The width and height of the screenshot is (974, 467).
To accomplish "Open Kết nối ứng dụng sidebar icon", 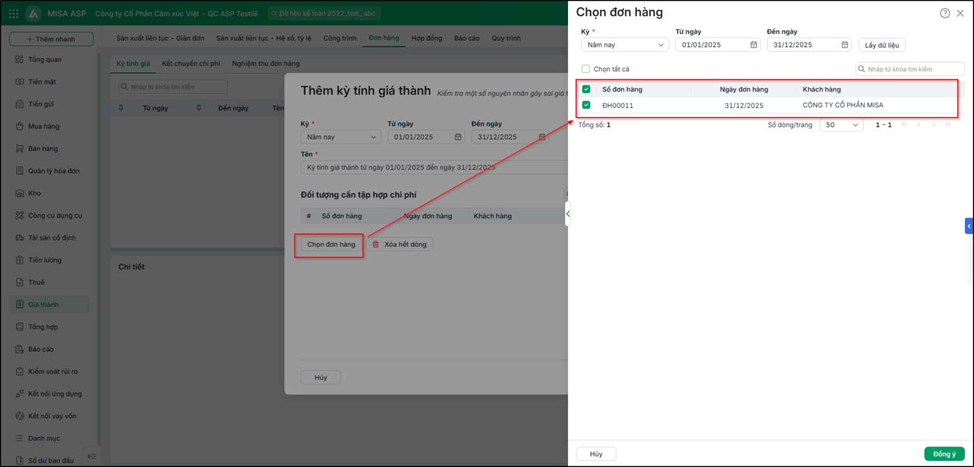I will pos(19,394).
